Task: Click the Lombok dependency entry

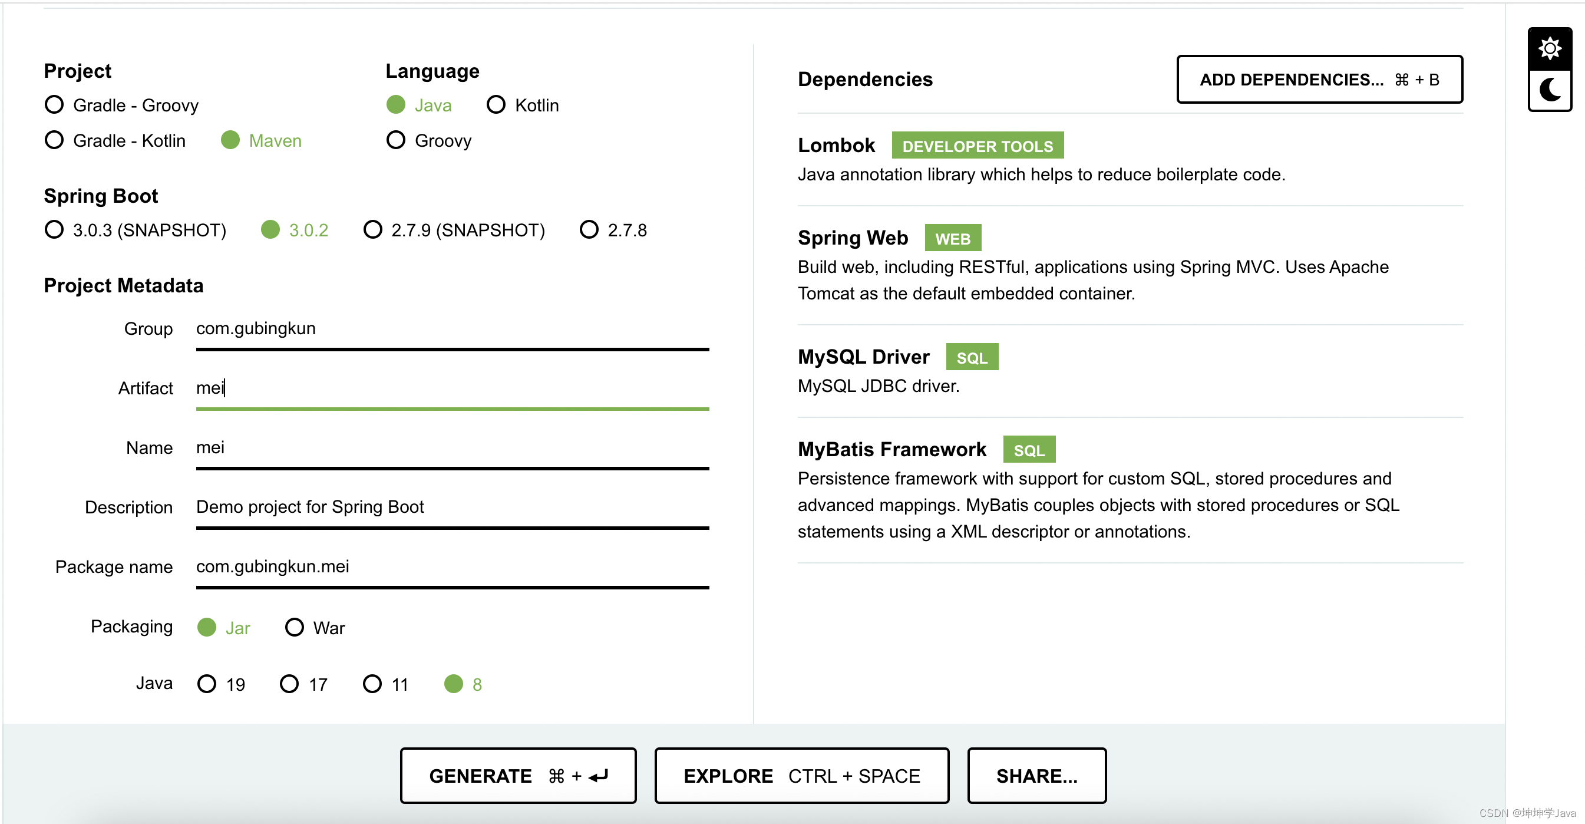Action: [1130, 159]
